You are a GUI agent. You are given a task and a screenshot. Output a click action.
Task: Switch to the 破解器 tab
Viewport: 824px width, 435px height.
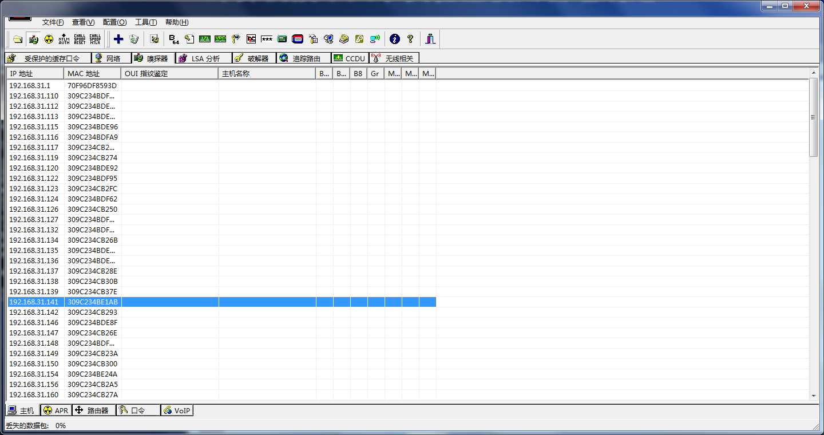[x=254, y=58]
